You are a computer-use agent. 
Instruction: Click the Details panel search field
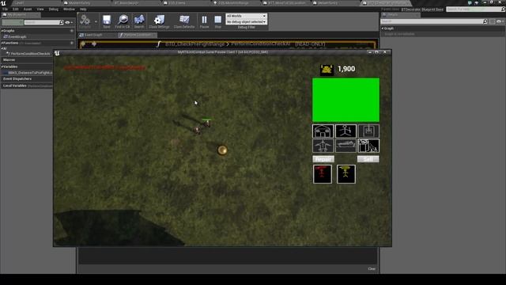(x=434, y=21)
